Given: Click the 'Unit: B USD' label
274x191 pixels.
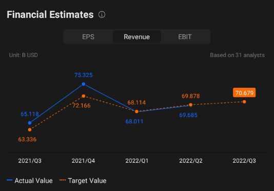Looking at the screenshot, I should pos(24,55).
